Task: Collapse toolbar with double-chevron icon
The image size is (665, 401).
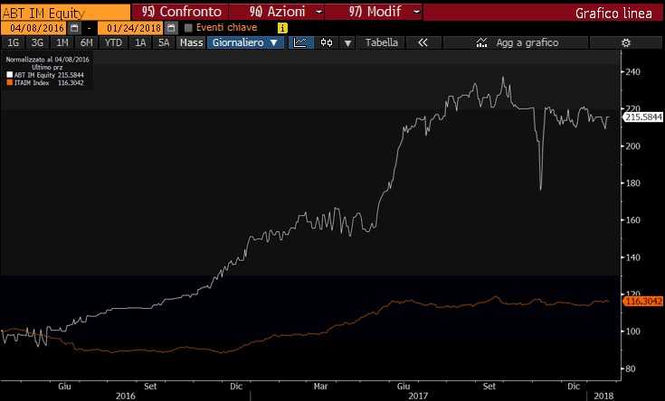Action: [421, 42]
